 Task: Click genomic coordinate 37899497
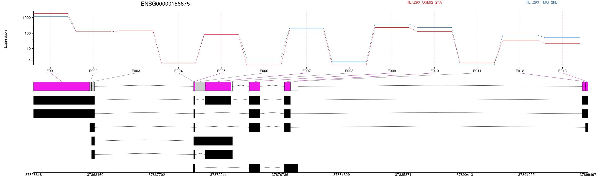click(588, 175)
